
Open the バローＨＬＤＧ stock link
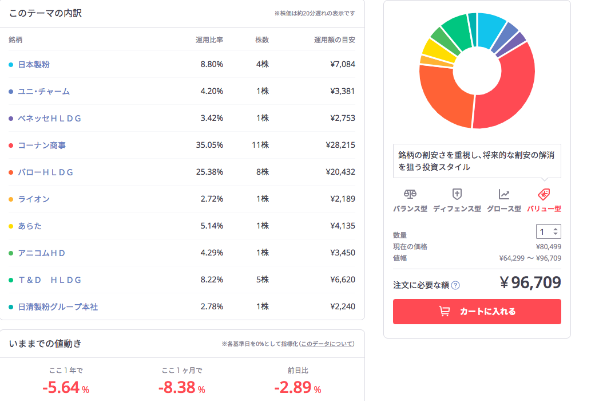tap(46, 172)
